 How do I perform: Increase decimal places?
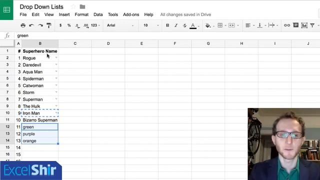86,25
